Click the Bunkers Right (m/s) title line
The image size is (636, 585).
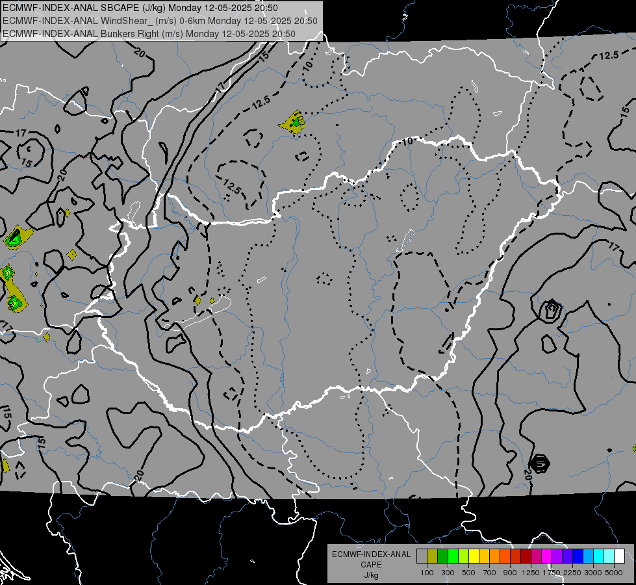[x=149, y=34]
